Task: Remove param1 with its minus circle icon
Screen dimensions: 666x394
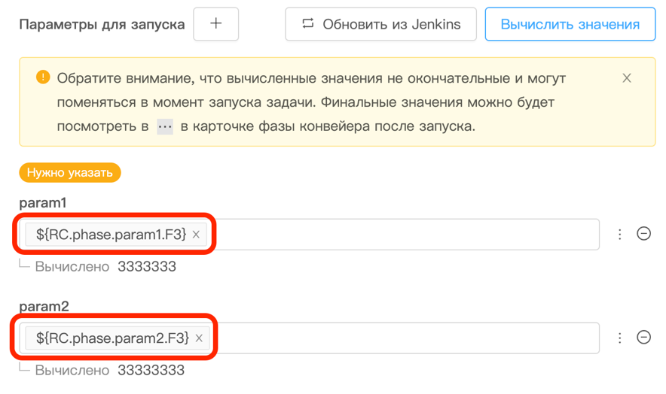Action: tap(643, 234)
